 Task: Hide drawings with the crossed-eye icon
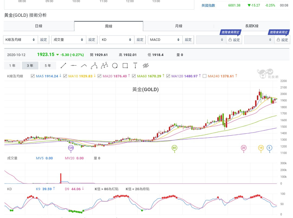click(146, 65)
